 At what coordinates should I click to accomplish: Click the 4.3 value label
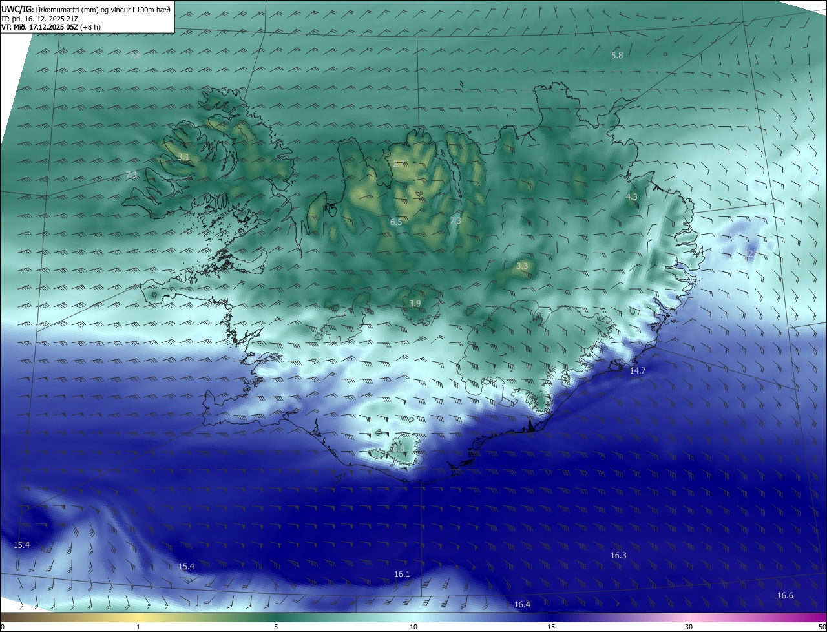(632, 197)
